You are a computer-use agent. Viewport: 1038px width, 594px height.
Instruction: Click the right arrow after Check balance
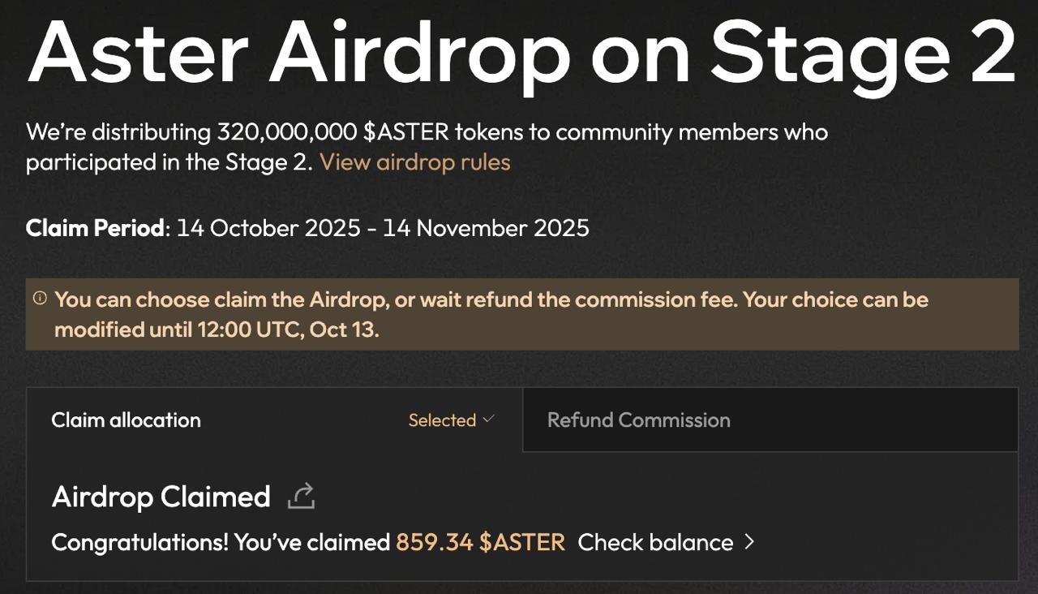point(749,541)
